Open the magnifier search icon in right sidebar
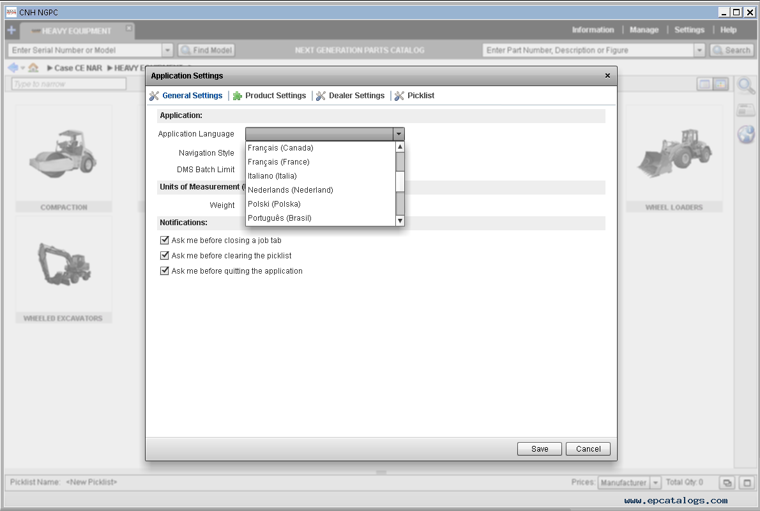The image size is (760, 511). coord(746,86)
